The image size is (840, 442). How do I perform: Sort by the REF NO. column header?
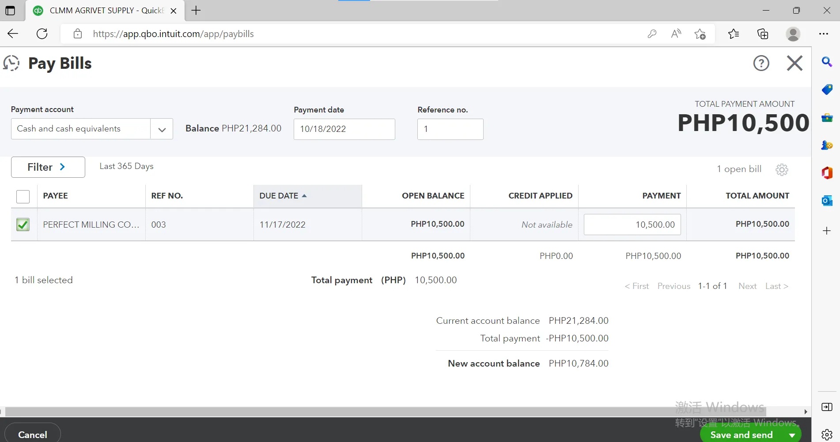[x=167, y=196]
